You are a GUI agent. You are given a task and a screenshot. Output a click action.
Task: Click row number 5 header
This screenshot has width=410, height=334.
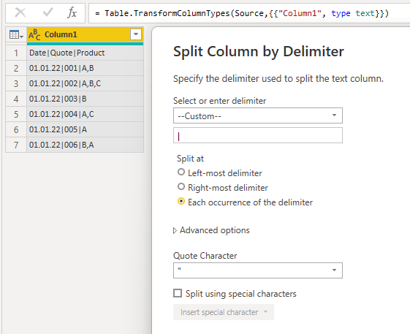16,114
